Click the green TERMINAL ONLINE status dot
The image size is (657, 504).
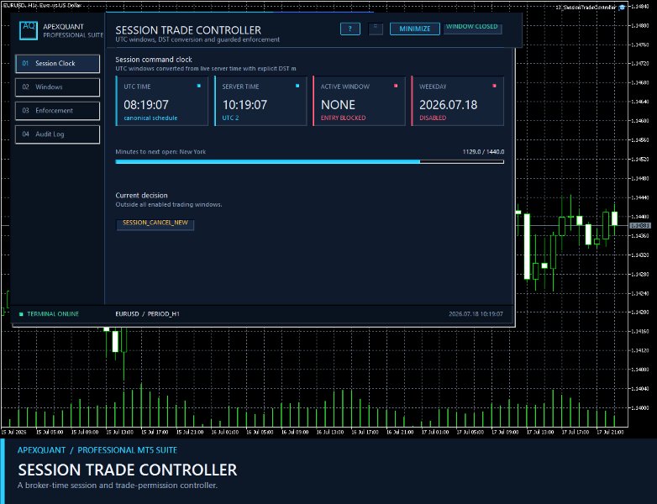21,314
